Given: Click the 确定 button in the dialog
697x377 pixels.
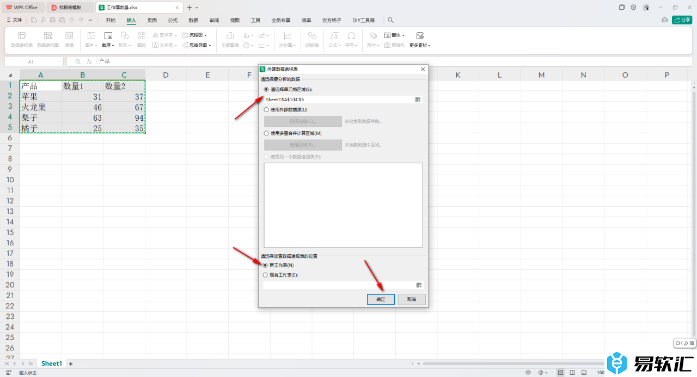Looking at the screenshot, I should 381,299.
